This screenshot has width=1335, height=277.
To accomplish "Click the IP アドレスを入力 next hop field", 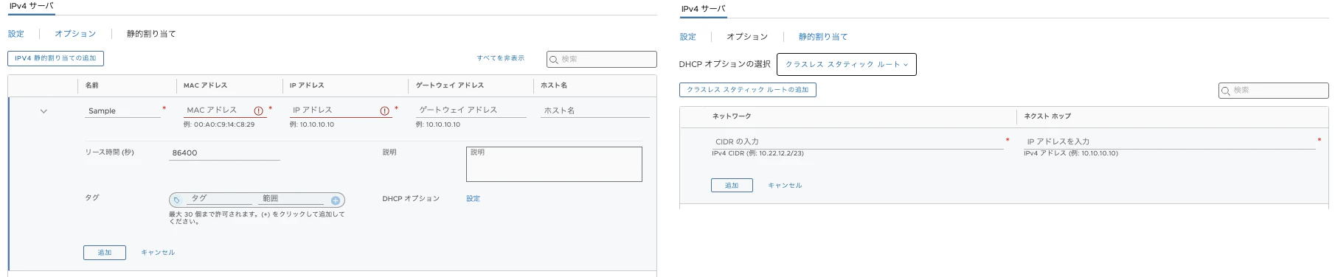I will tap(1170, 141).
